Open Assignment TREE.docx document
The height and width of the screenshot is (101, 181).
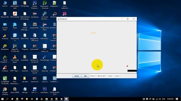click(x=35, y=37)
